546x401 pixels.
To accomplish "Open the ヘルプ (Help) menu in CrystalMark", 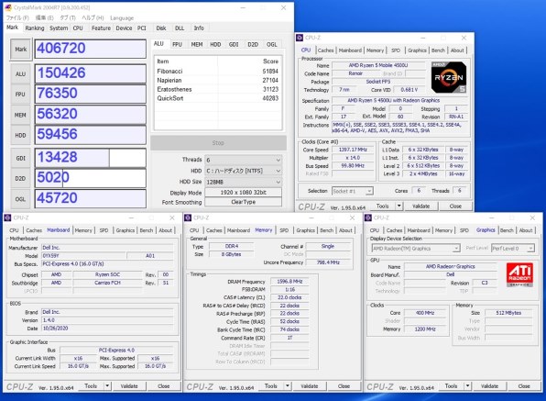I will (x=93, y=17).
